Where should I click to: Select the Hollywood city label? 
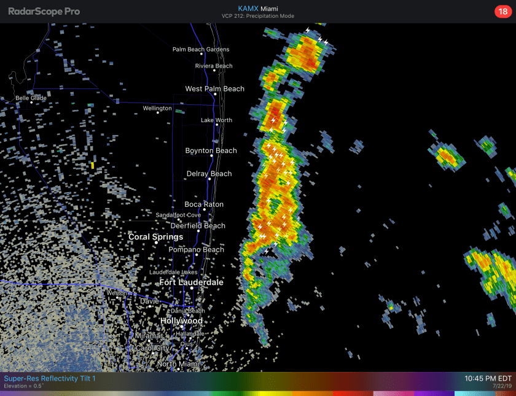181,321
